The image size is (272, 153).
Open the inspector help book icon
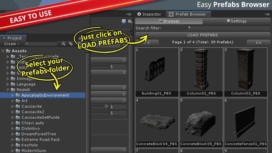123,21
